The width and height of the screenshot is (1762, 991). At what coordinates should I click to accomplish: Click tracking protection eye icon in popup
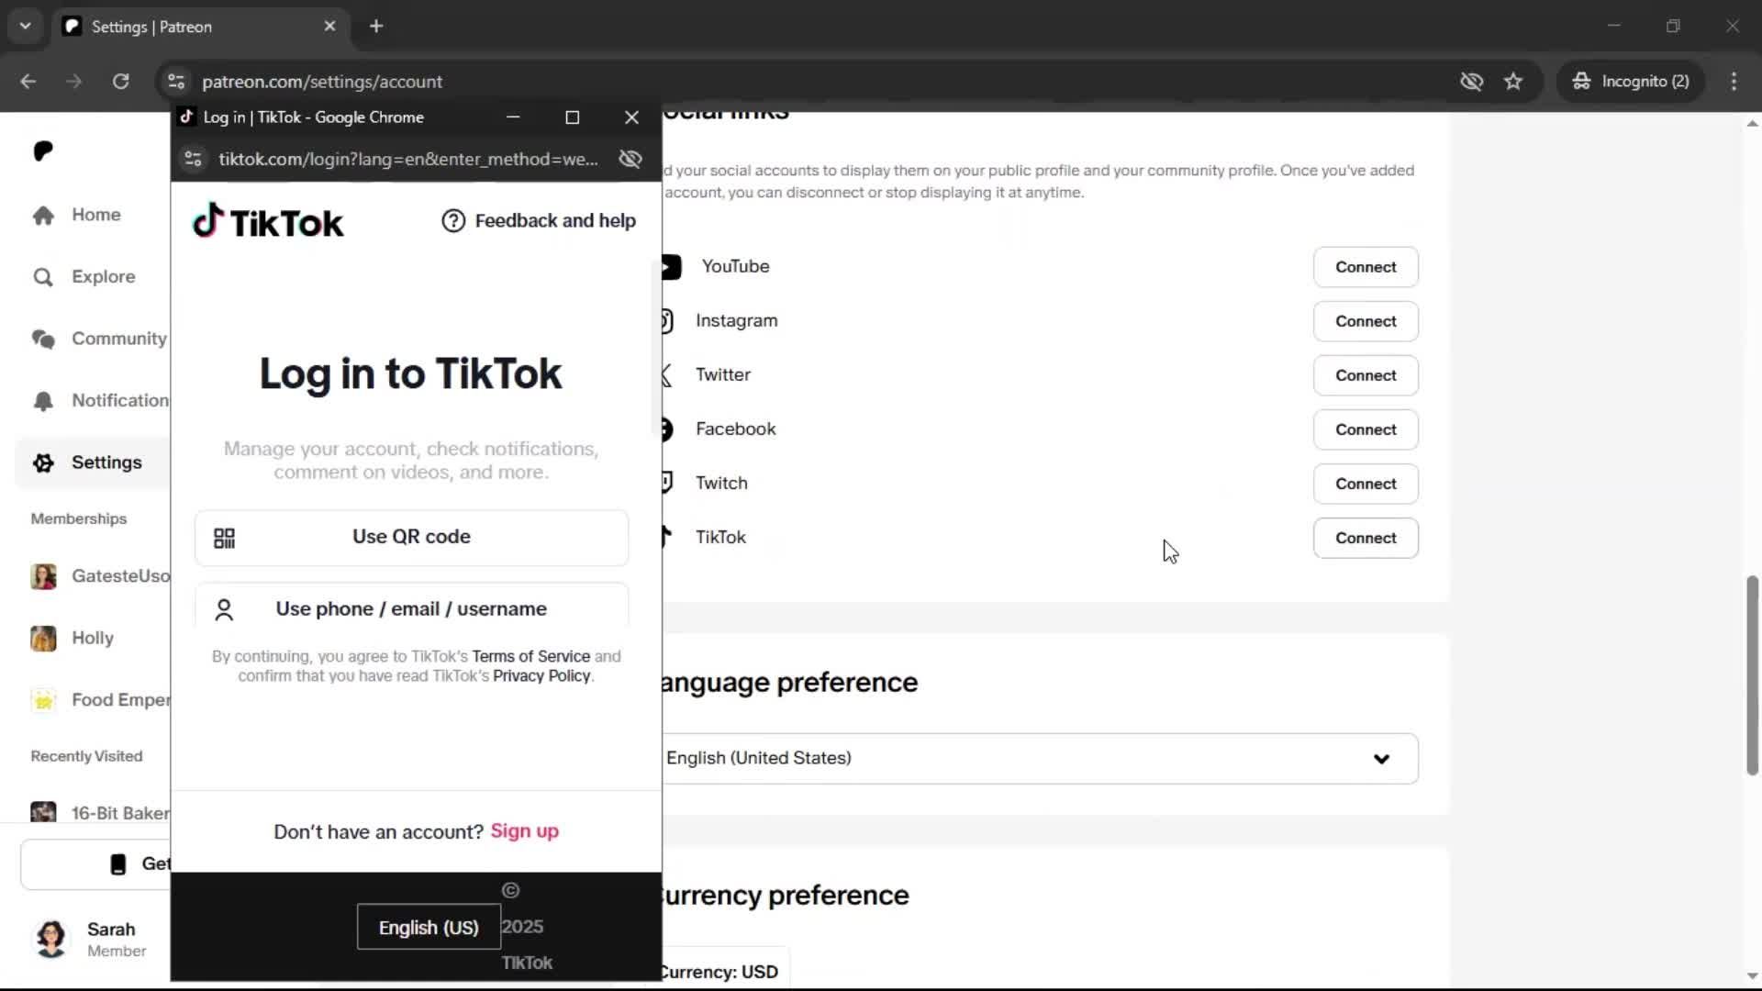630,159
